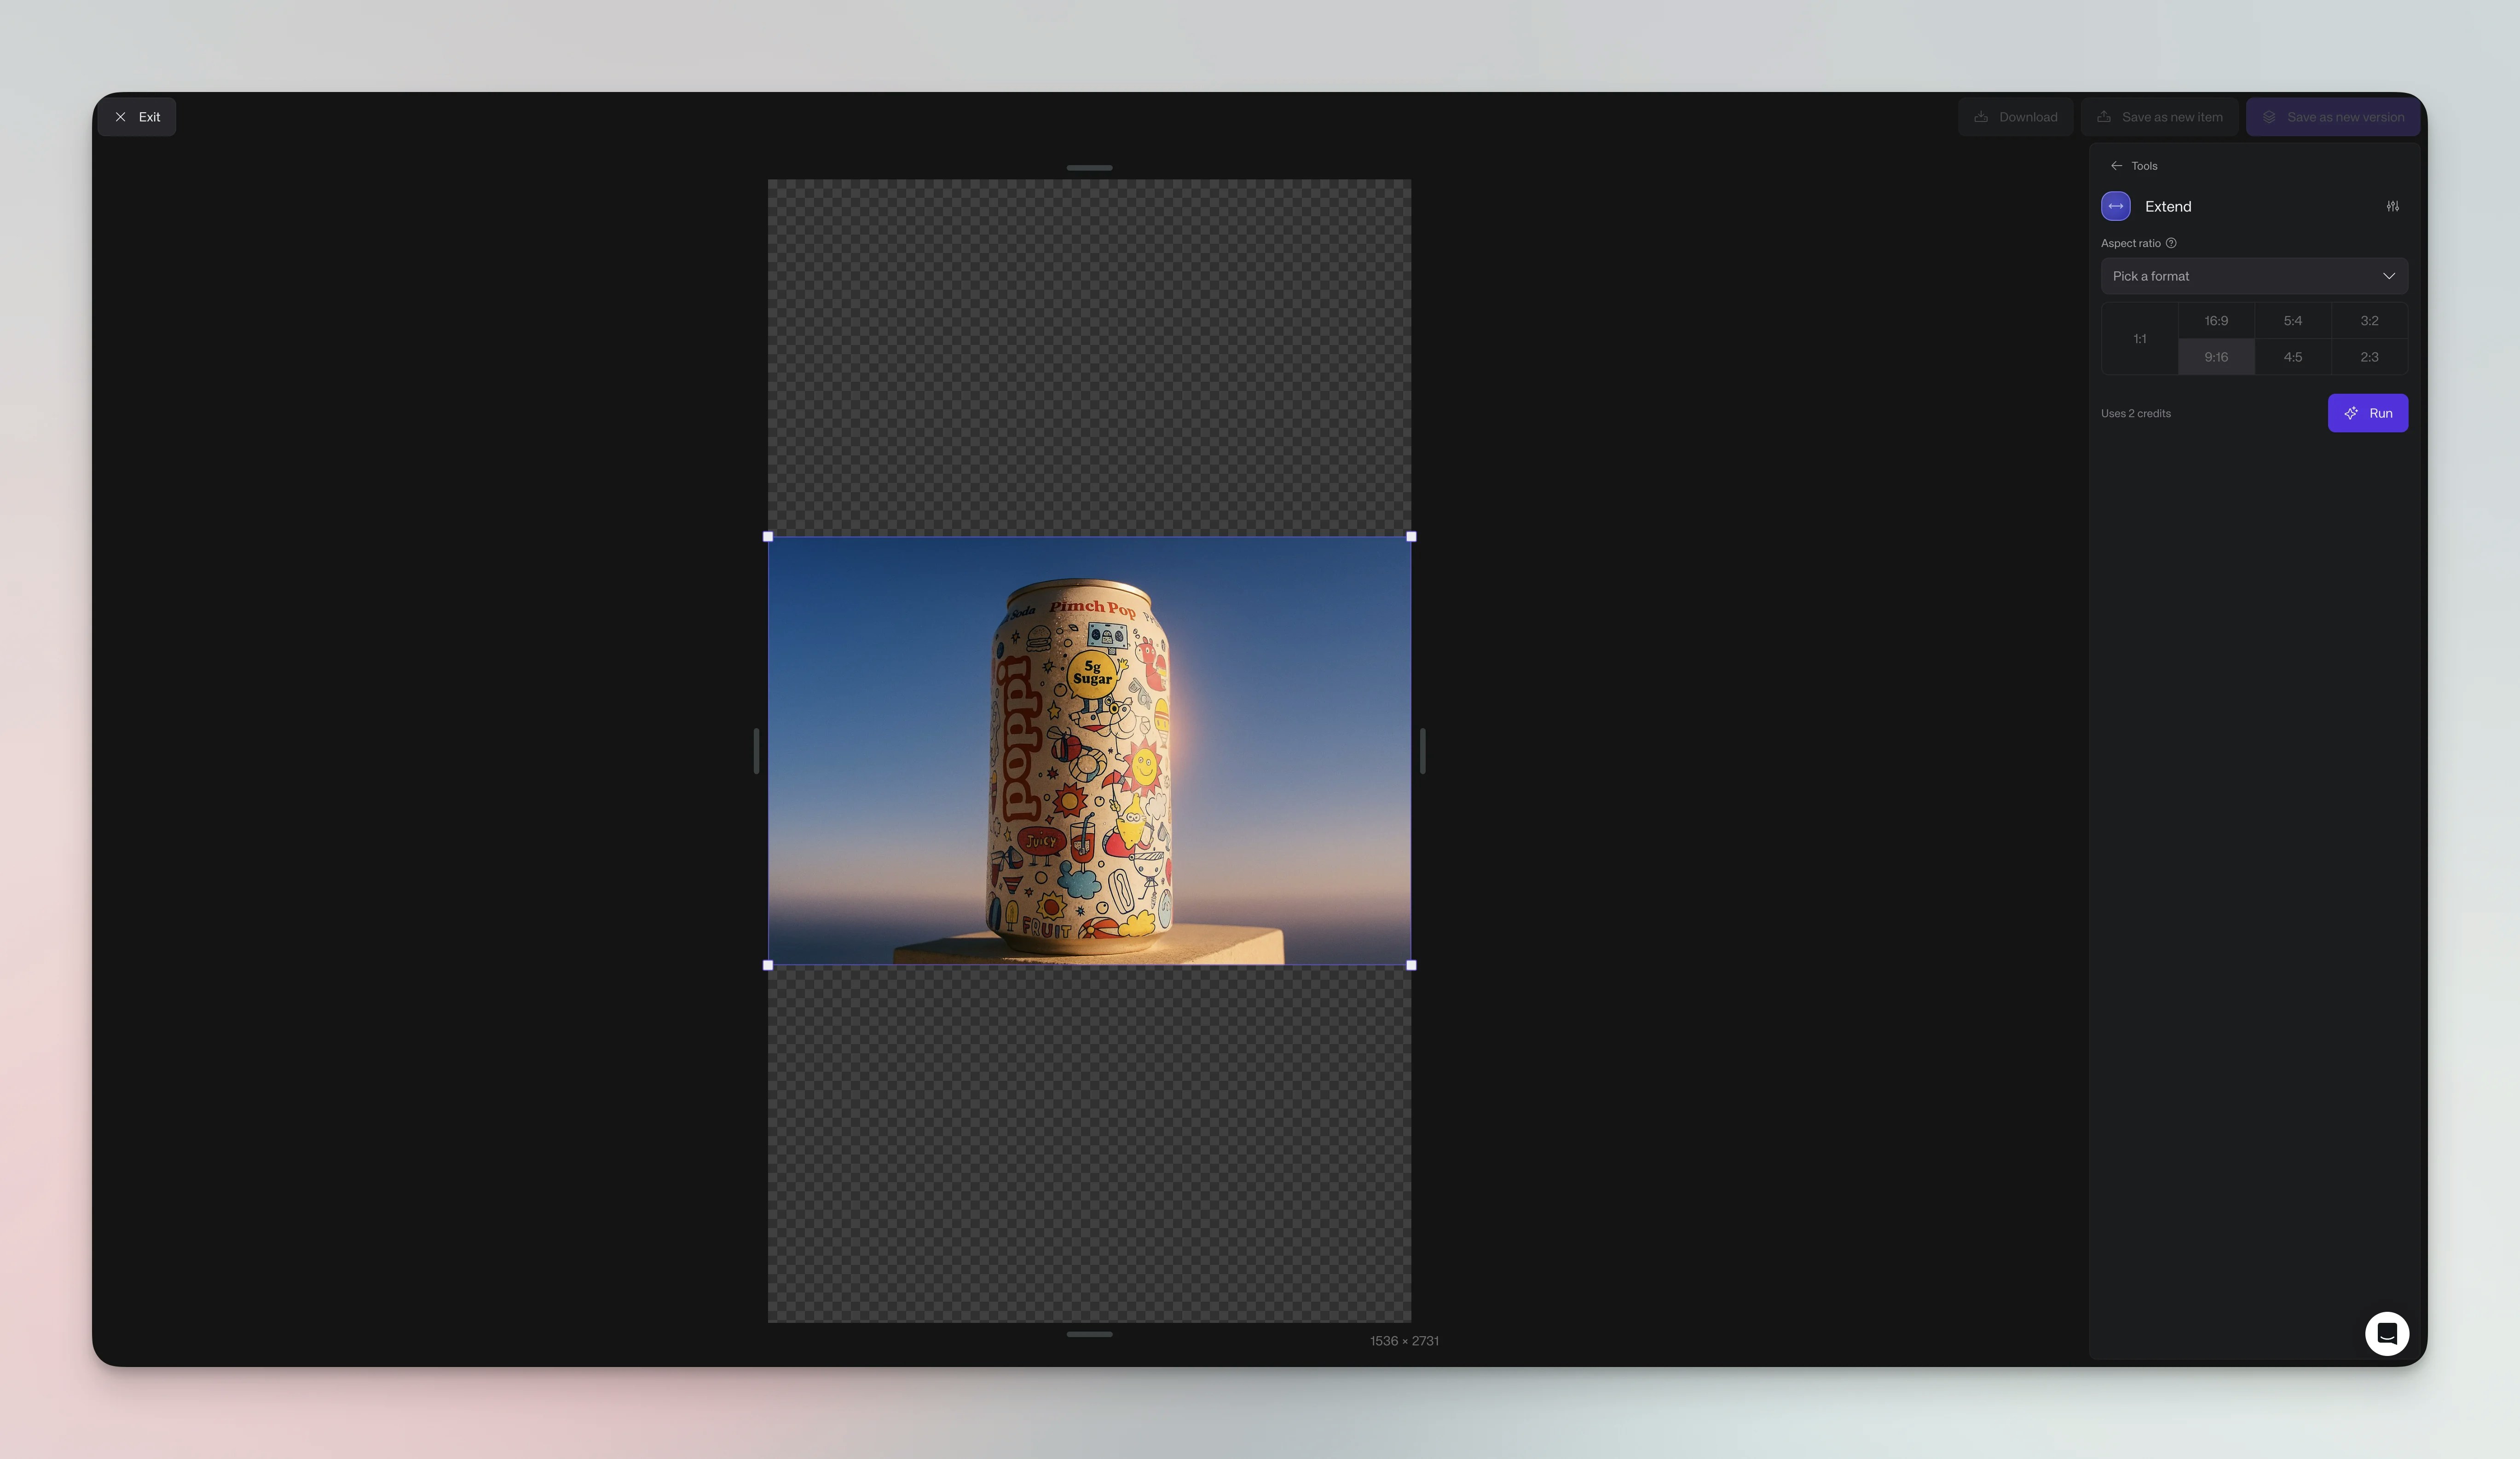
Task: Open the Pick a format dropdown
Action: click(2254, 276)
